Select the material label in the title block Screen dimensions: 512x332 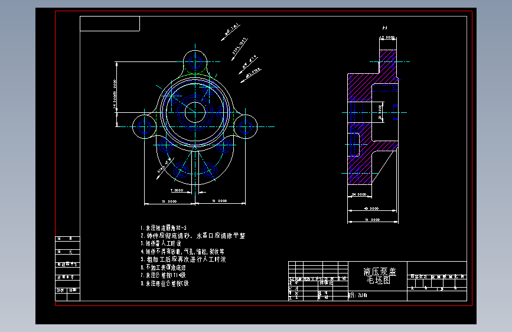358,295
